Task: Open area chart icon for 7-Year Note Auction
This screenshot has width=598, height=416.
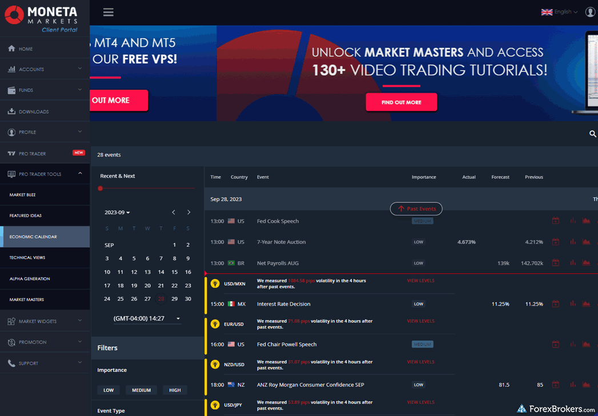Action: pyautogui.click(x=586, y=242)
